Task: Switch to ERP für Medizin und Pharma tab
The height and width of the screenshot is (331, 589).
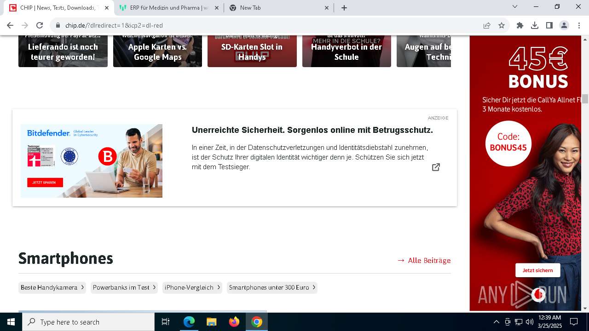Action: [169, 8]
